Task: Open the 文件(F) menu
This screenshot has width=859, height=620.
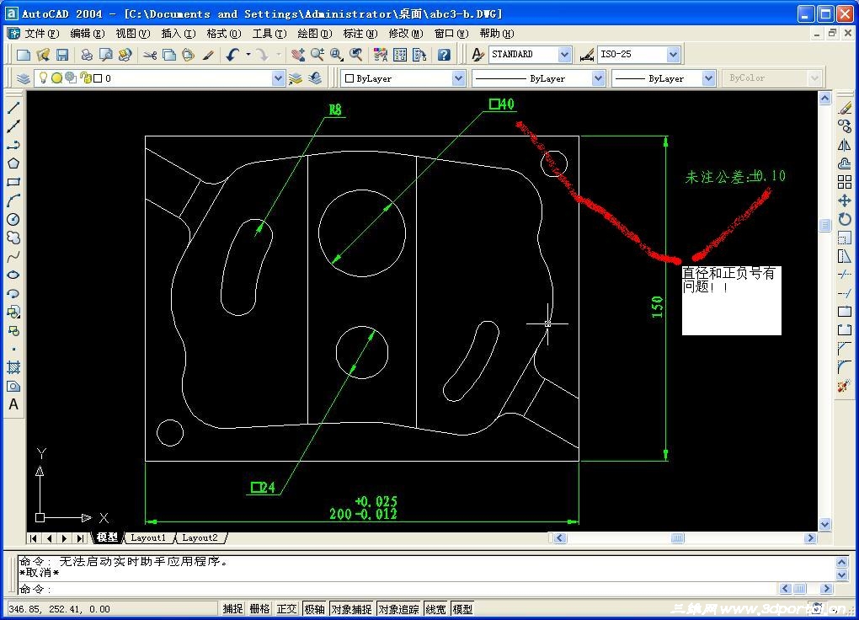Action: (41, 34)
